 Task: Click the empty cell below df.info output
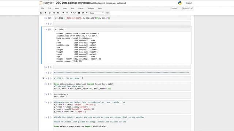pyautogui.click(x=122, y=67)
